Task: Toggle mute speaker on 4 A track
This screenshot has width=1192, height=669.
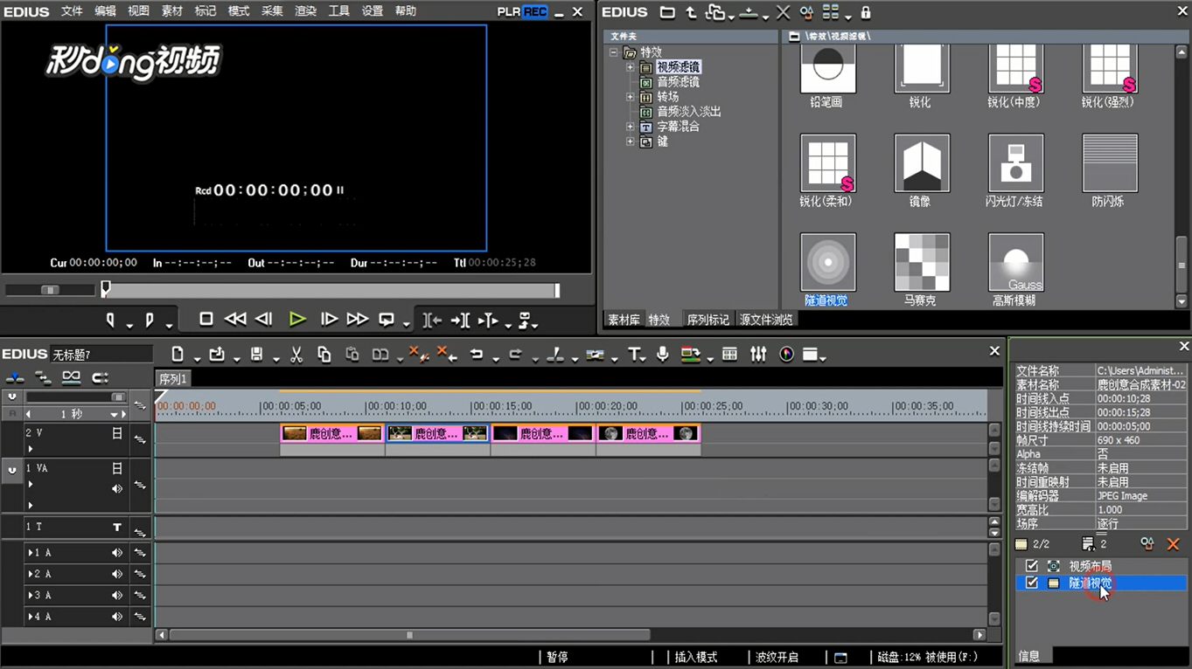Action: [116, 617]
